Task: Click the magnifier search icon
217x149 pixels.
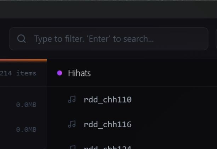Action: [21, 39]
